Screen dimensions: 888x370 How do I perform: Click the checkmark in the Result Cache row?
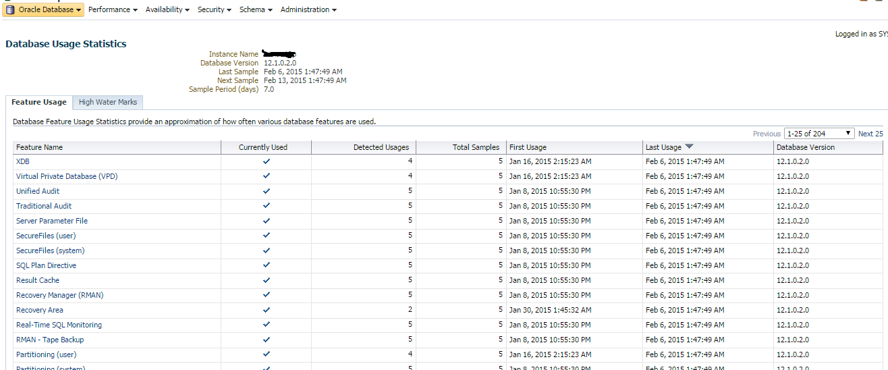pyautogui.click(x=266, y=280)
